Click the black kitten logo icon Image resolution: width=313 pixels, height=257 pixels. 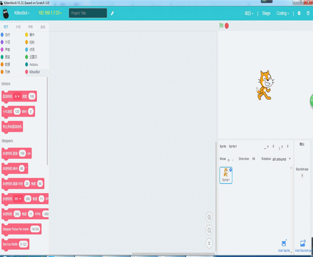(x=6, y=13)
